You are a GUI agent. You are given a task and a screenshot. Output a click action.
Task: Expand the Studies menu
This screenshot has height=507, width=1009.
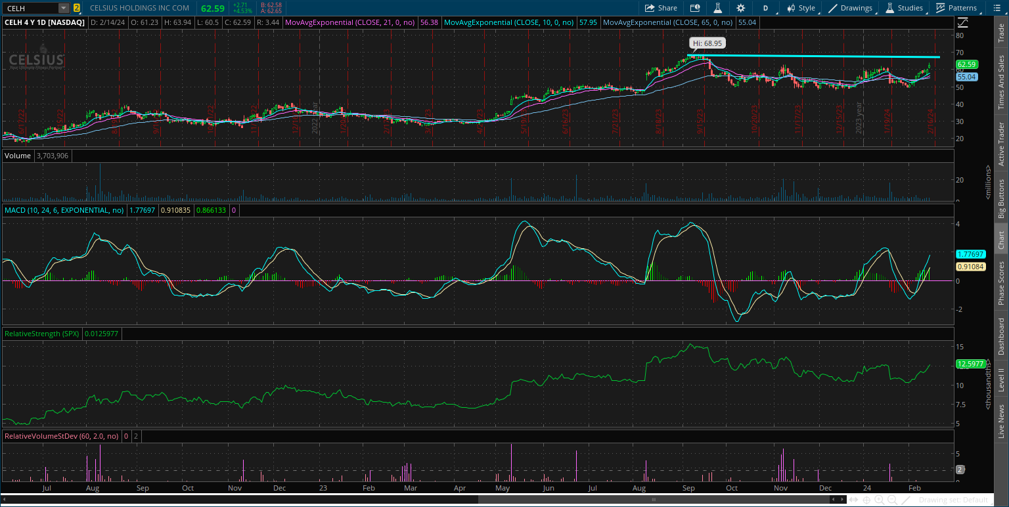coord(905,8)
